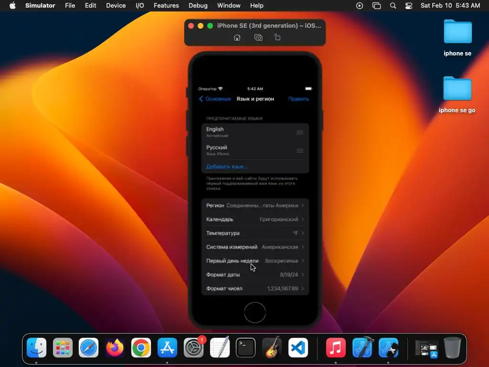Tap the iPhone physical home button

(x=255, y=312)
